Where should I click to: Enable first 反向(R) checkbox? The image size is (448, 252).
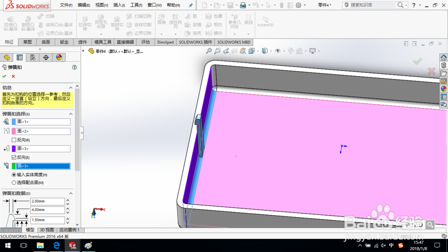(14, 140)
